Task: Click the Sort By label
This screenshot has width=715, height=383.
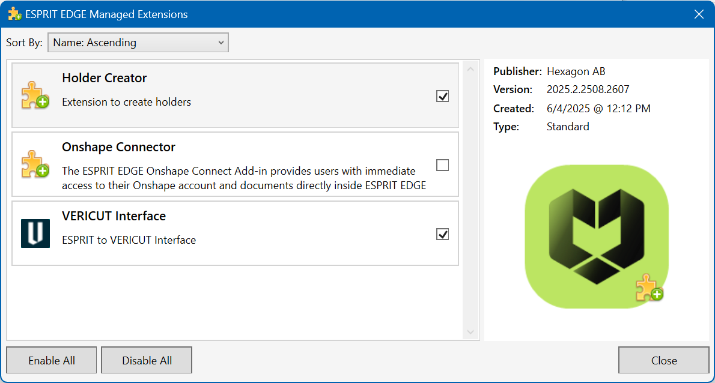Action: [x=24, y=43]
